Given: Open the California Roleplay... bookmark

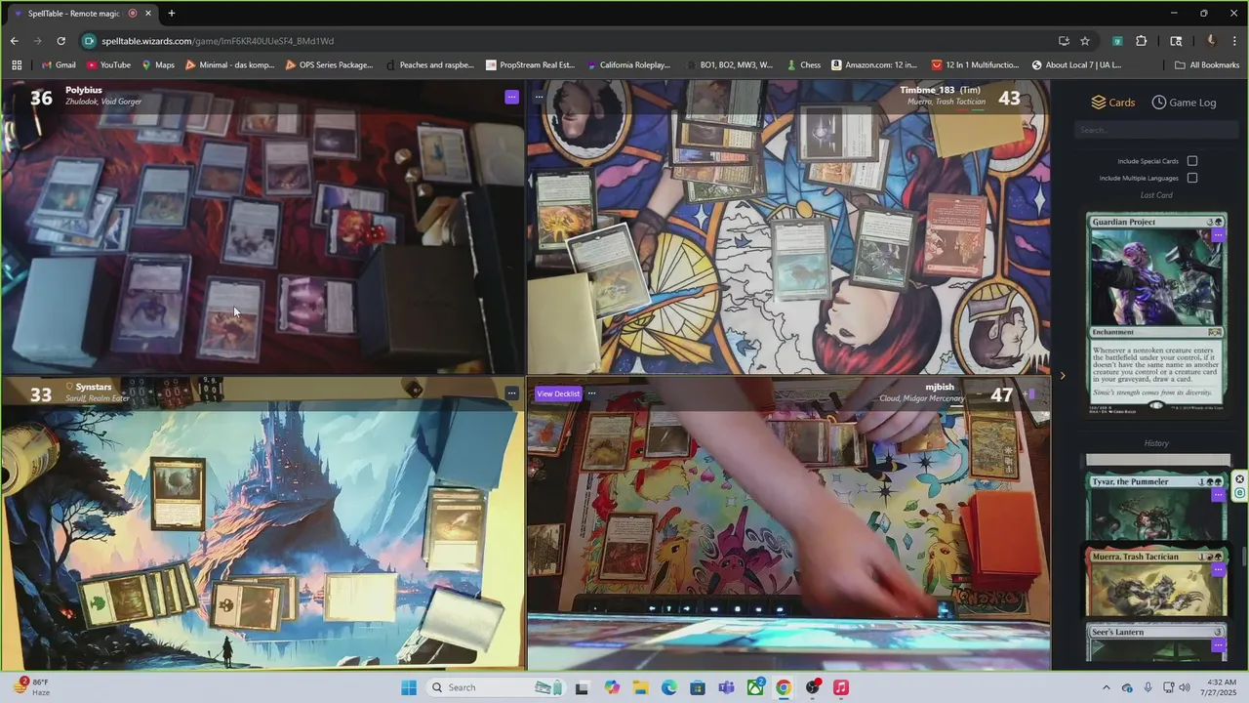Looking at the screenshot, I should [629, 65].
